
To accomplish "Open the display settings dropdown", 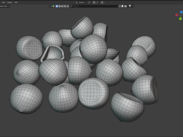I will pos(126,6).
